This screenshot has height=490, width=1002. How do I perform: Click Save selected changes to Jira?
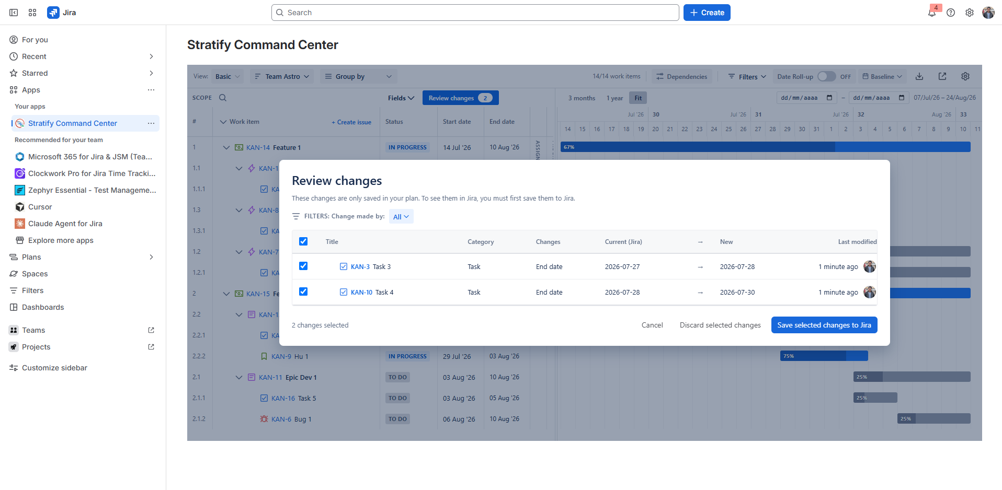tap(824, 325)
